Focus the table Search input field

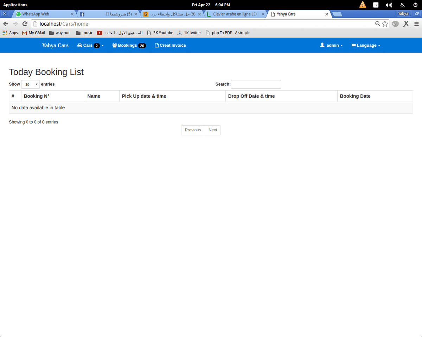[256, 84]
